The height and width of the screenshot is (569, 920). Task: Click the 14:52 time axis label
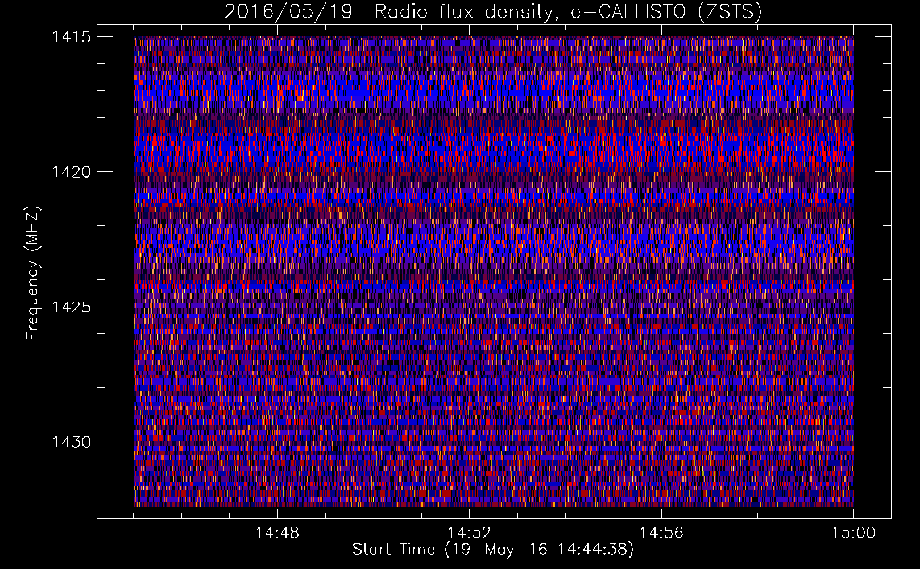pyautogui.click(x=469, y=533)
